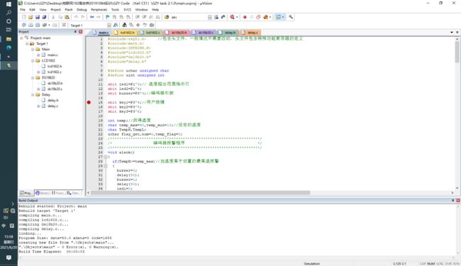The image size is (461, 266).
Task: Open Configuration with the wrench icon
Action: [x=291, y=17]
